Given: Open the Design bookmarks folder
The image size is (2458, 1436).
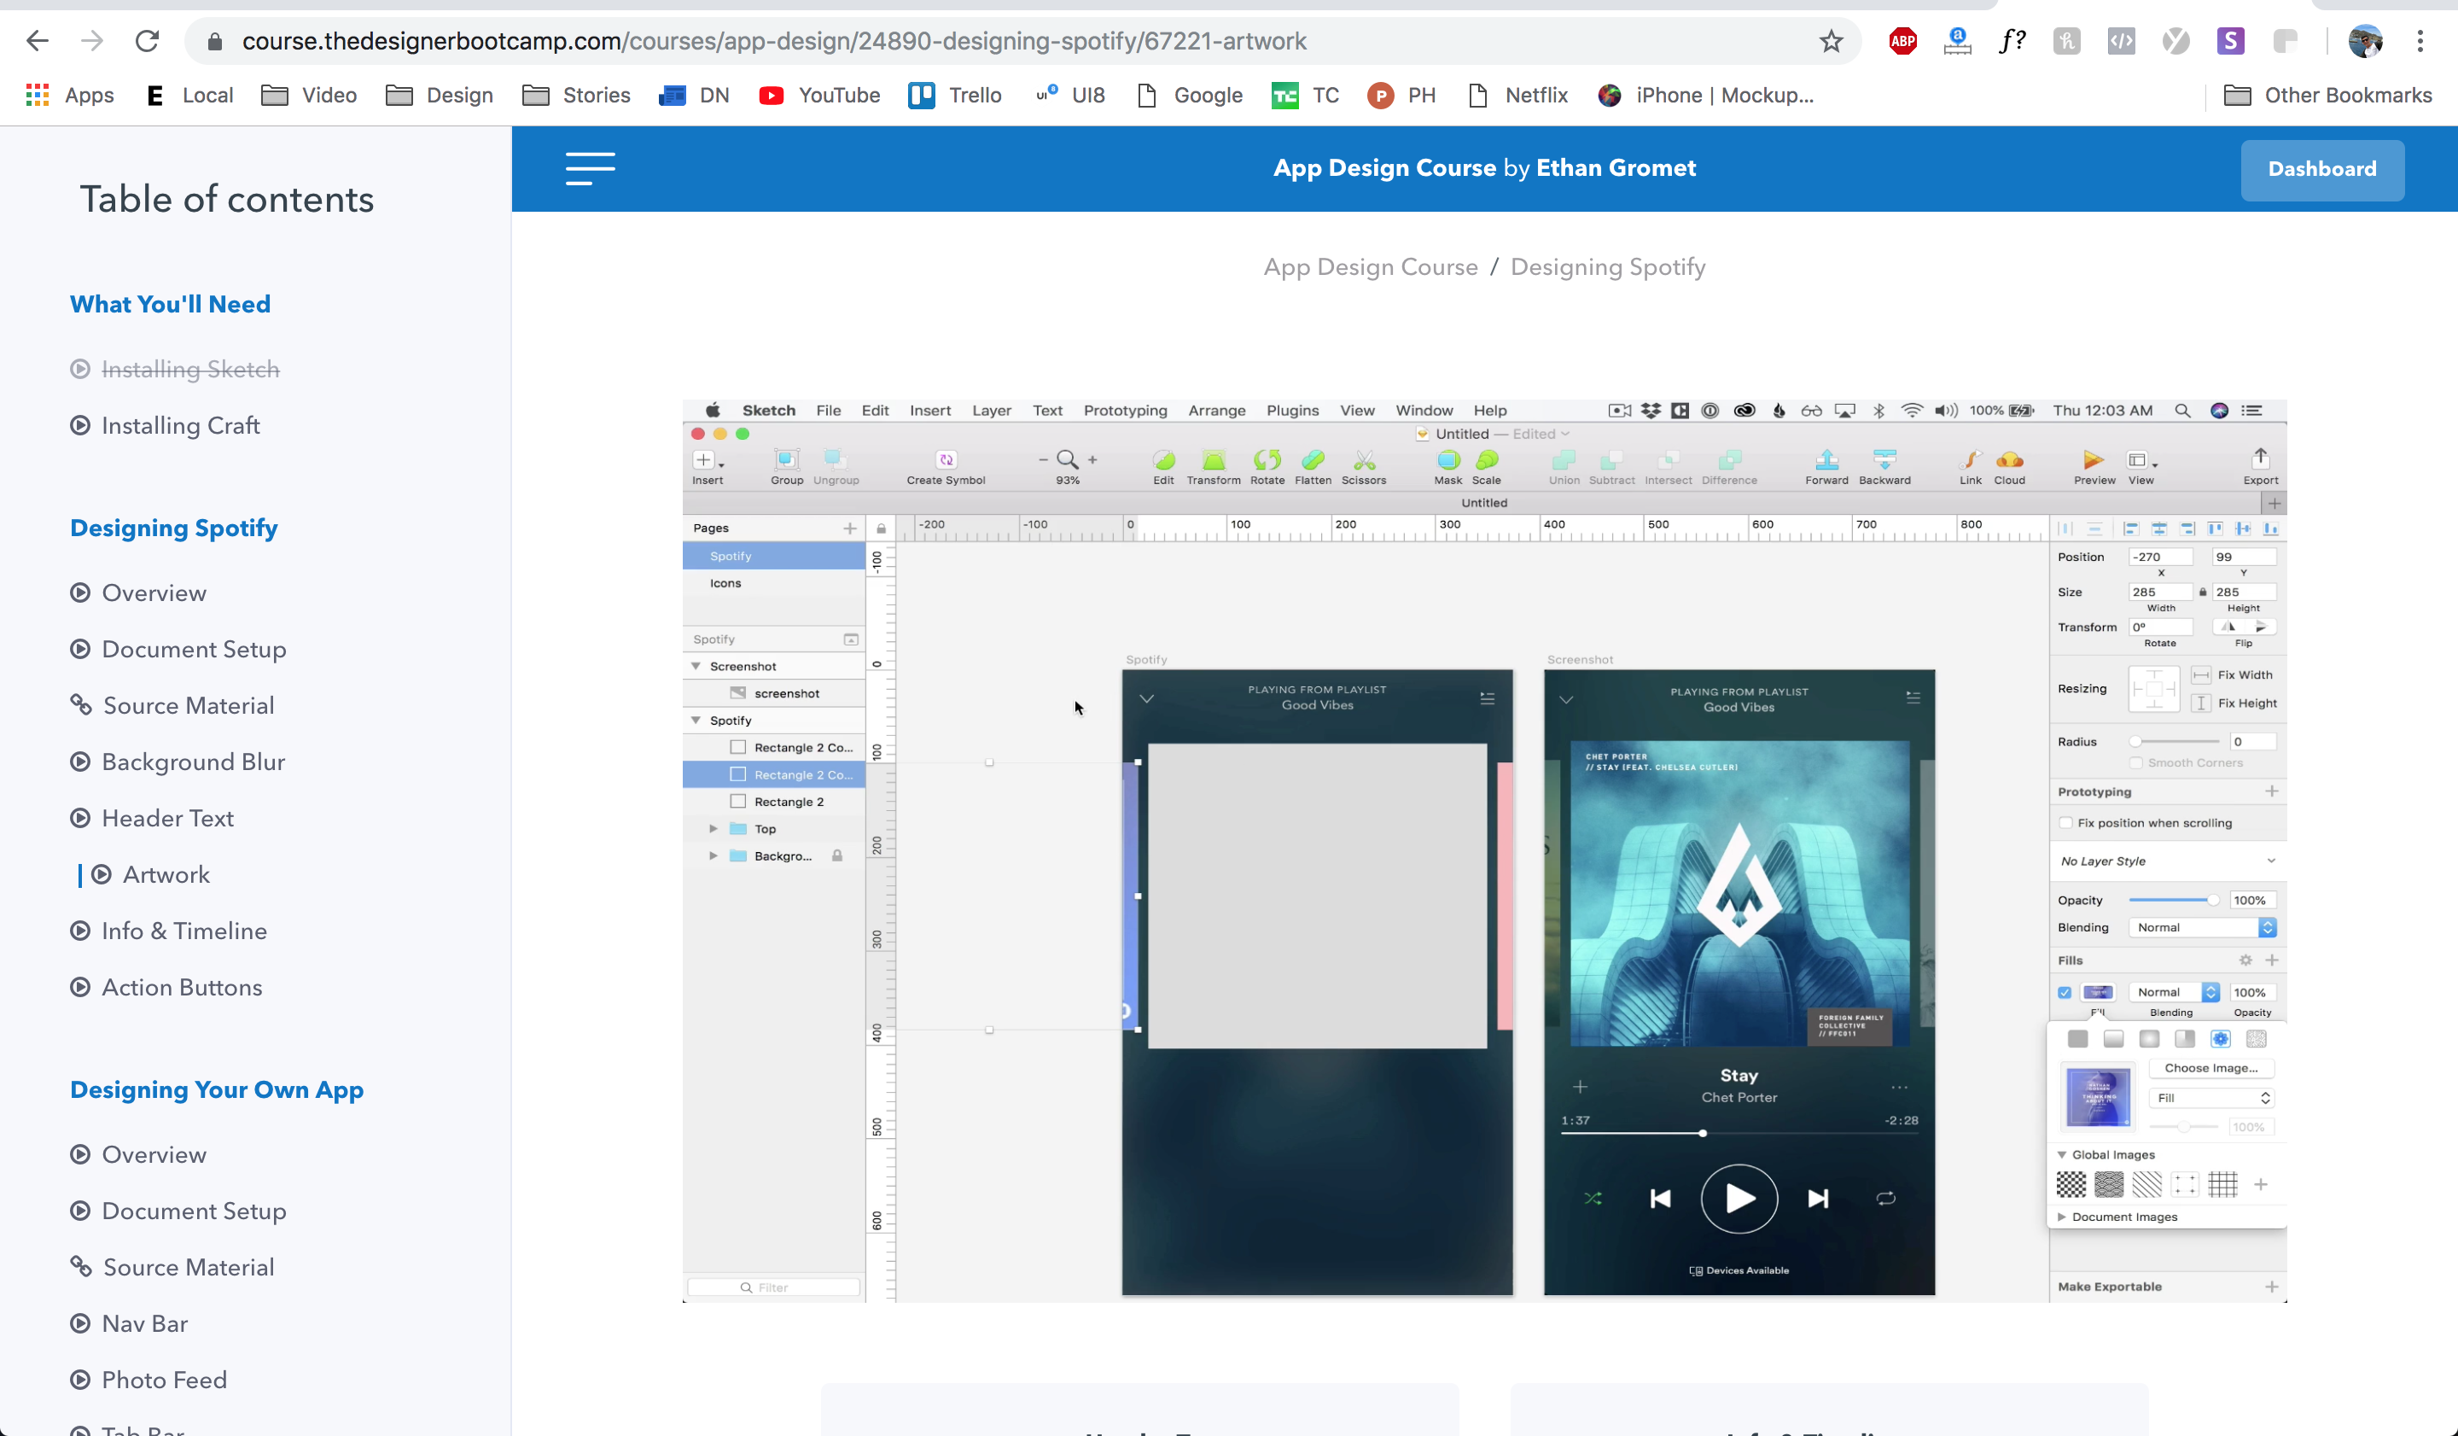Looking at the screenshot, I should pyautogui.click(x=440, y=96).
